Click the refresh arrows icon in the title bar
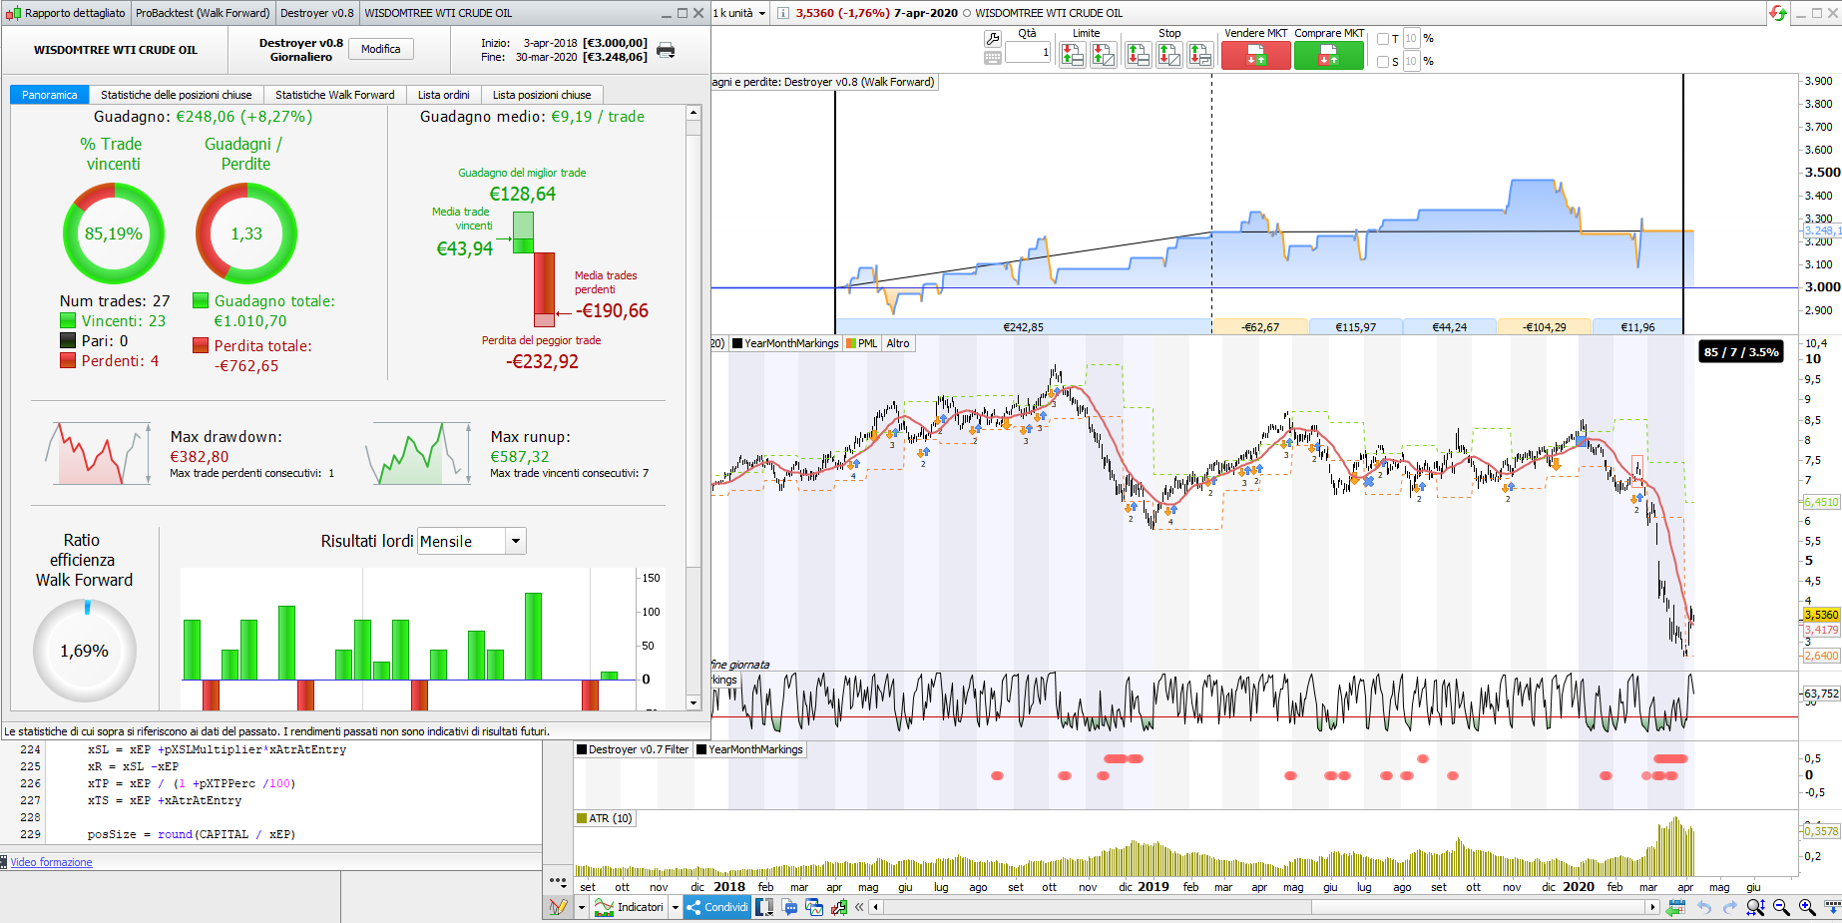The image size is (1842, 923). point(1778,13)
